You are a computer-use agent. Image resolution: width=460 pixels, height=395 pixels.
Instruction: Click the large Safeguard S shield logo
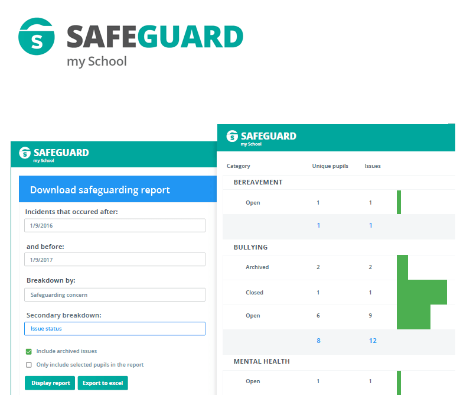[x=37, y=37]
